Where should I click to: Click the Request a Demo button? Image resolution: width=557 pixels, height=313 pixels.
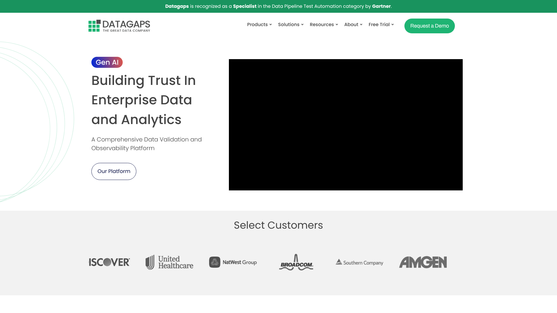[x=429, y=26]
